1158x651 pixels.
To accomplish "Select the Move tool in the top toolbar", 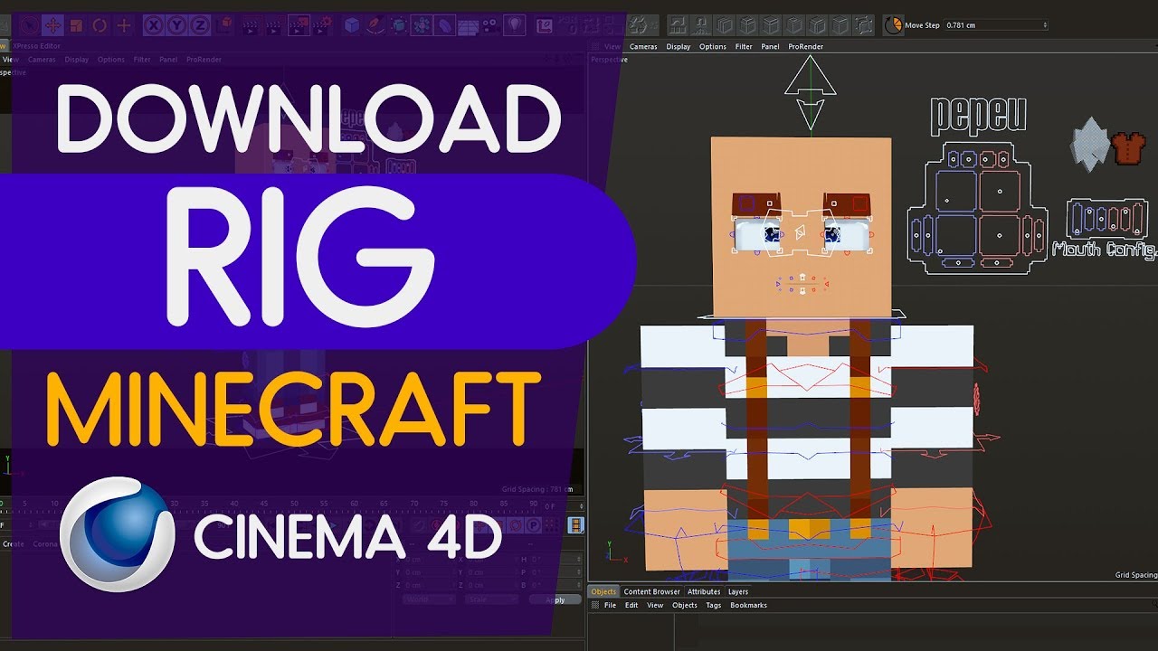I will tap(52, 25).
